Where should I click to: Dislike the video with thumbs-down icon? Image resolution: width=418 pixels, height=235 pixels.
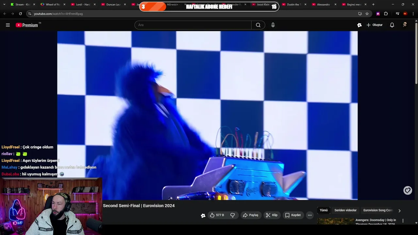(x=233, y=215)
